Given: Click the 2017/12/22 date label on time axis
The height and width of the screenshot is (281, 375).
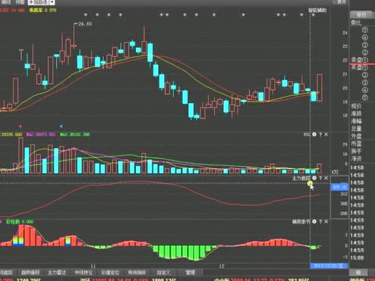Looking at the screenshot, I should pyautogui.click(x=329, y=266).
